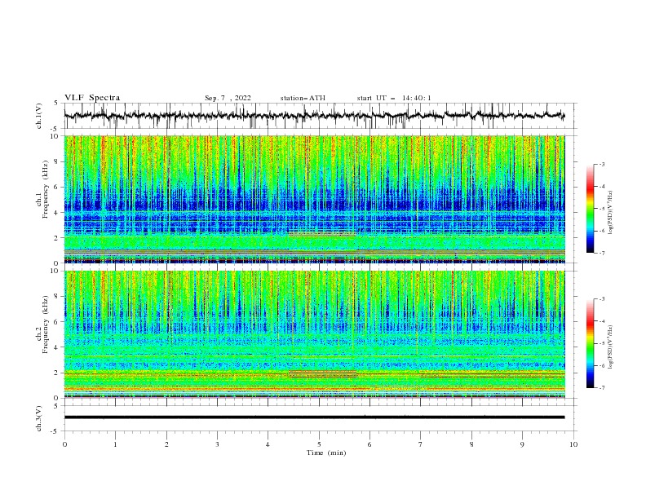This screenshot has height=499, width=646.
Task: Click the date 'Sep. 7, 2022'
Action: 228,98
